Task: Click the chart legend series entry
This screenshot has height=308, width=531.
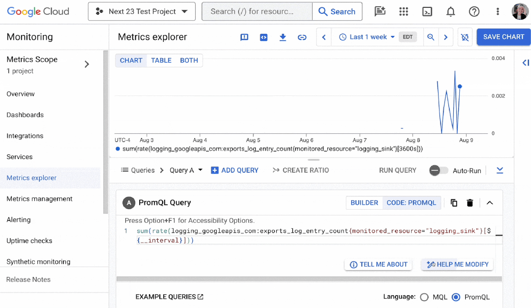Action: click(269, 149)
